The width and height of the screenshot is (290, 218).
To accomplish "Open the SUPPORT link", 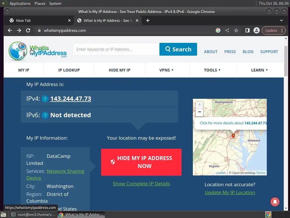I will (x=269, y=52).
